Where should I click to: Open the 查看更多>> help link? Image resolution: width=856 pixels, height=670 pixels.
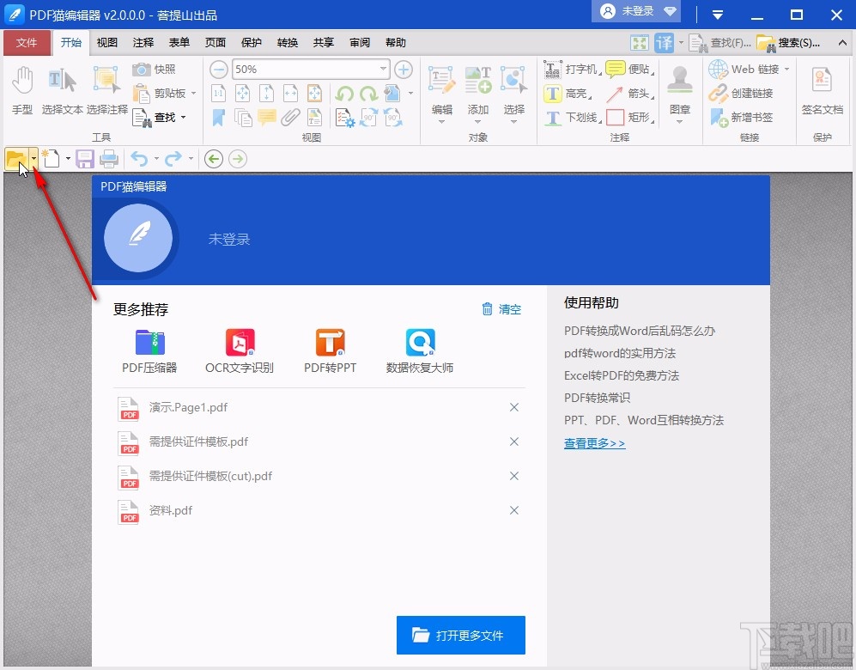point(594,442)
